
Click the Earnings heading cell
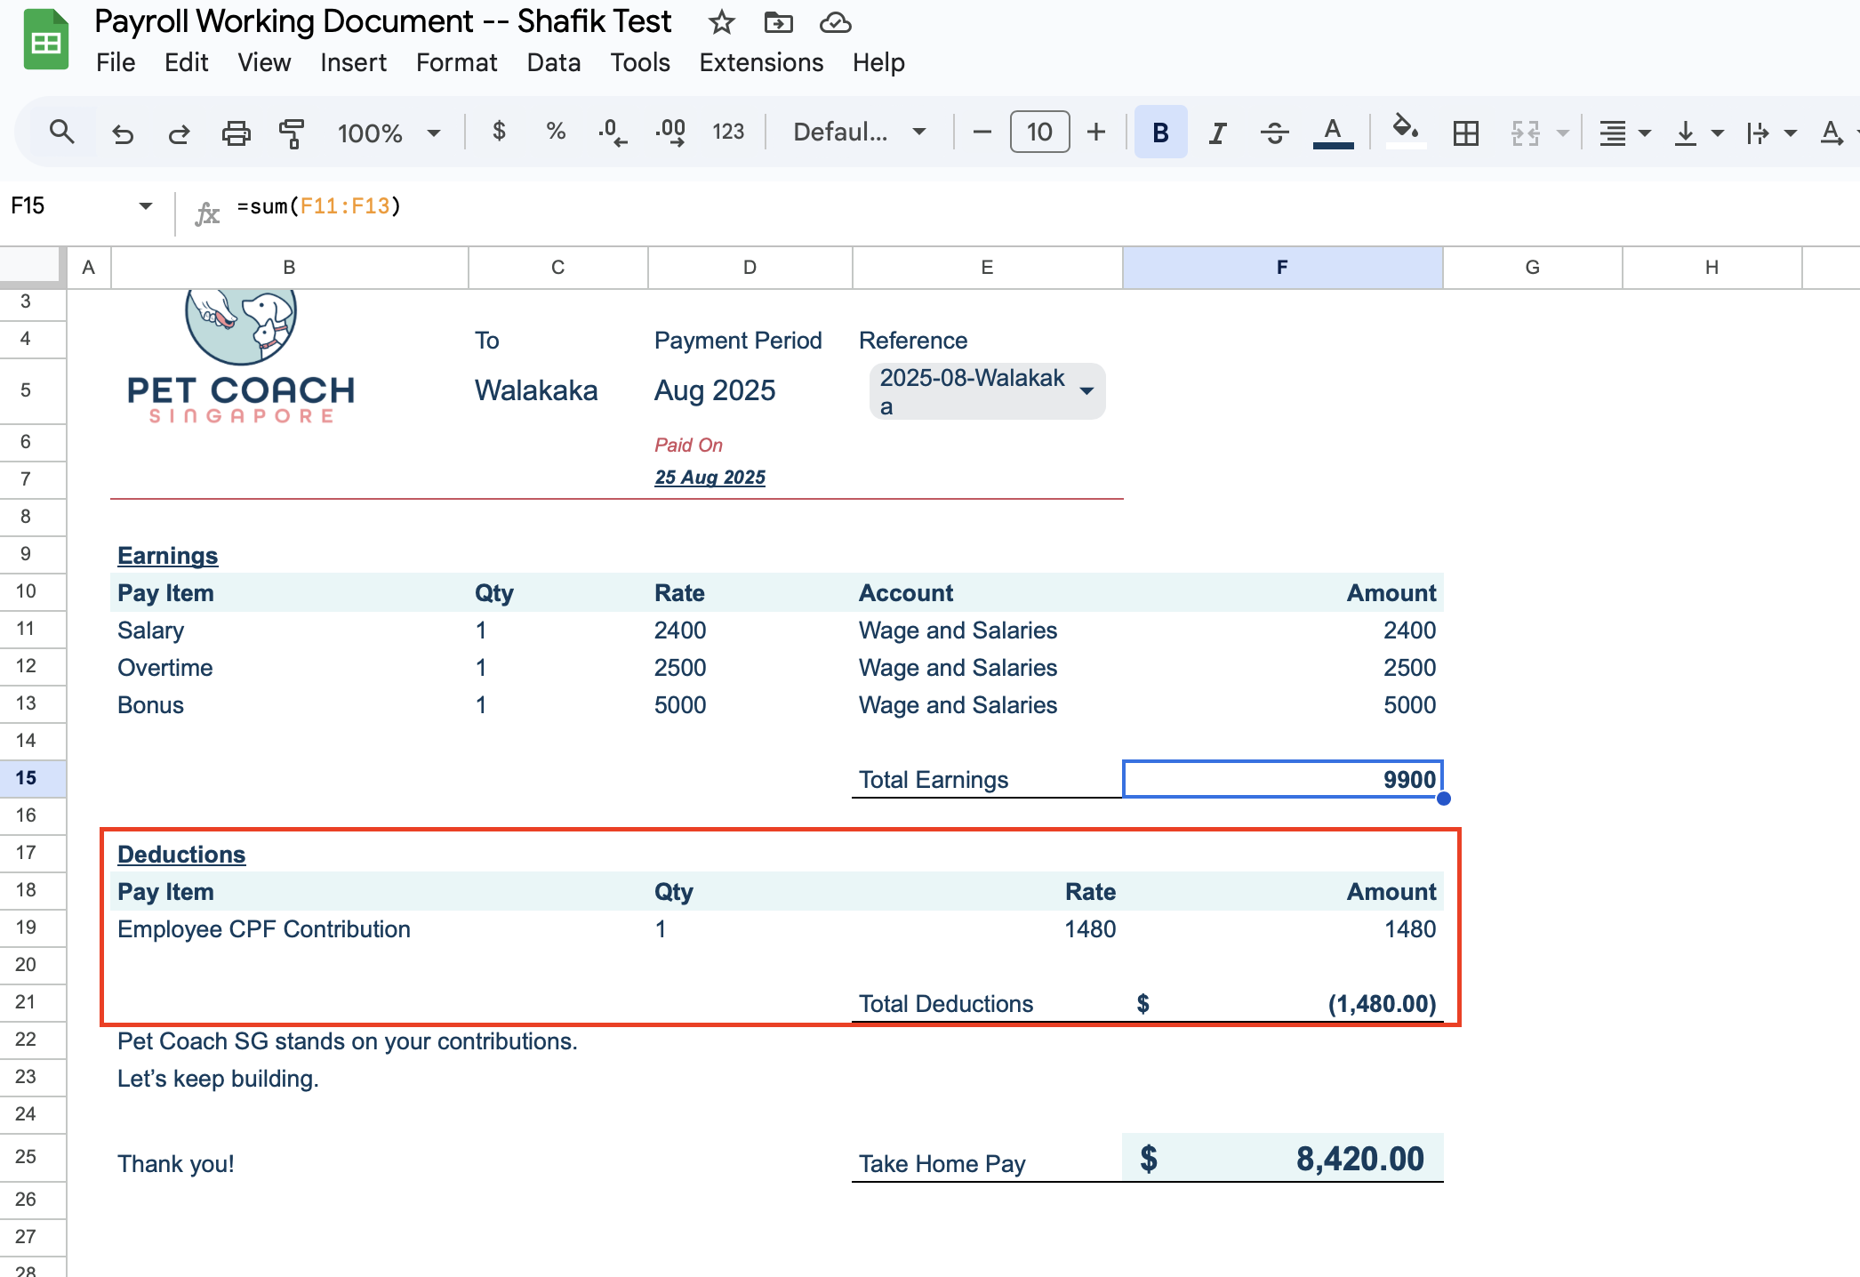pos(167,556)
